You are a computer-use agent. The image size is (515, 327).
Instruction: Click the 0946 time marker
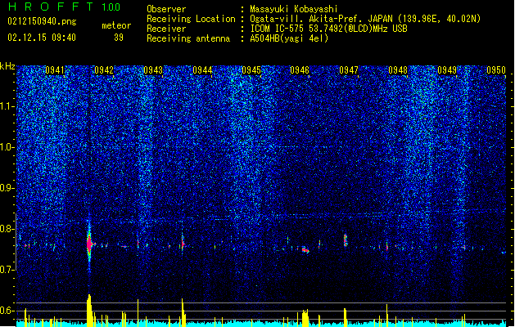click(300, 70)
